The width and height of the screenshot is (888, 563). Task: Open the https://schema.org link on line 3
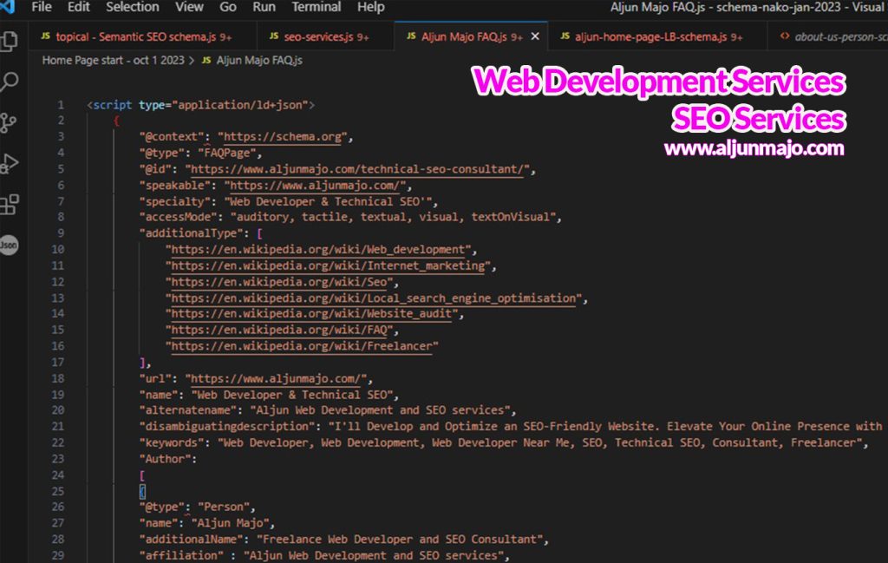282,137
